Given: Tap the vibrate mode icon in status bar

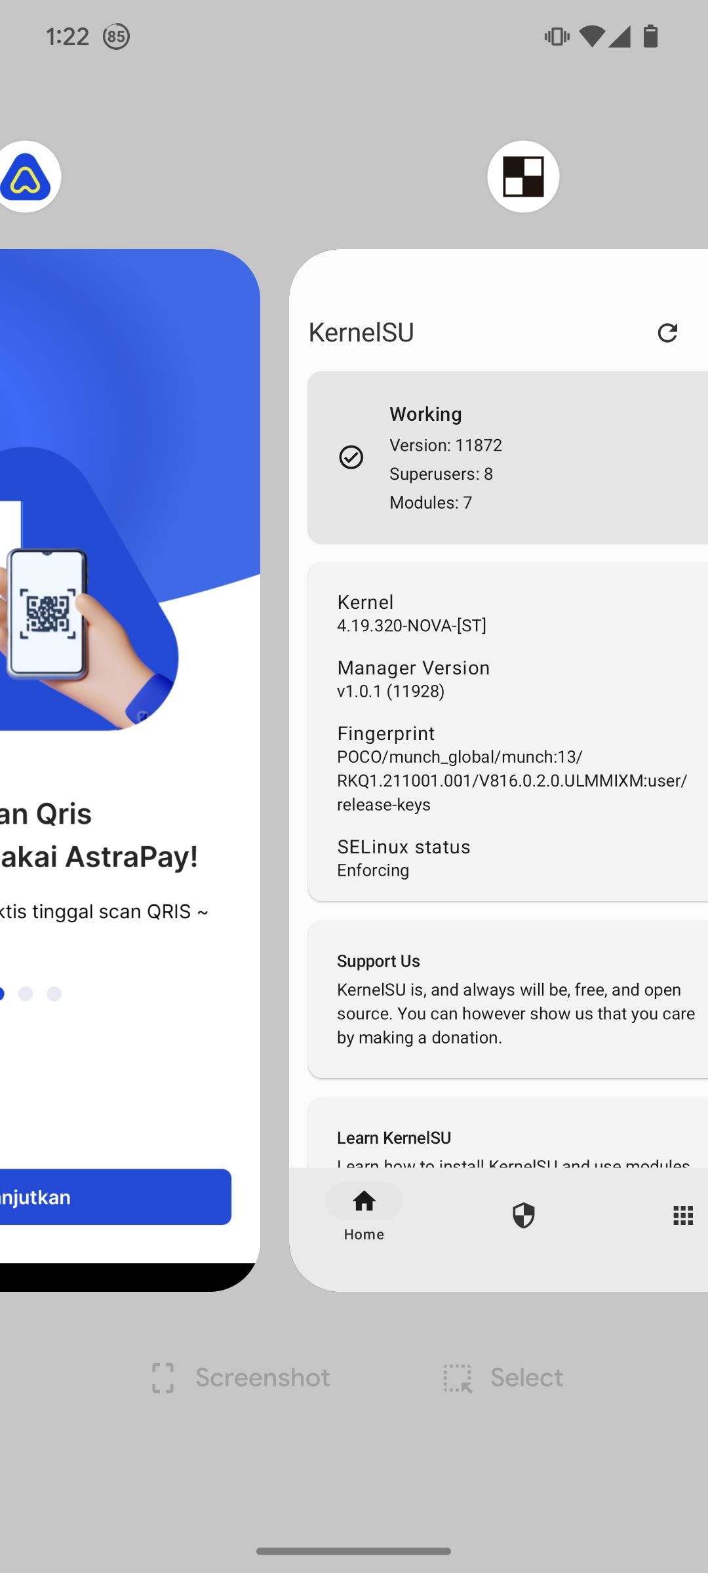Looking at the screenshot, I should coord(557,36).
